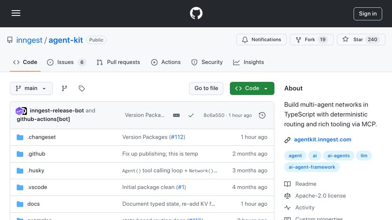The image size is (392, 220).
Task: Show commit status checks via checkmark
Action: point(191,115)
